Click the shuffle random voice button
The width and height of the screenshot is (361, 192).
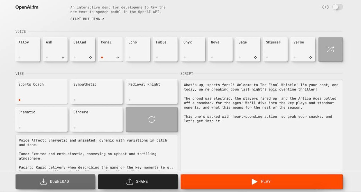(x=330, y=49)
